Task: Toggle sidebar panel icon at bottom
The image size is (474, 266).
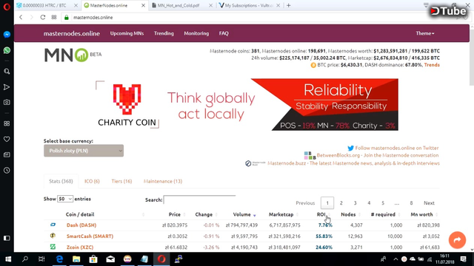Action: click(7, 238)
